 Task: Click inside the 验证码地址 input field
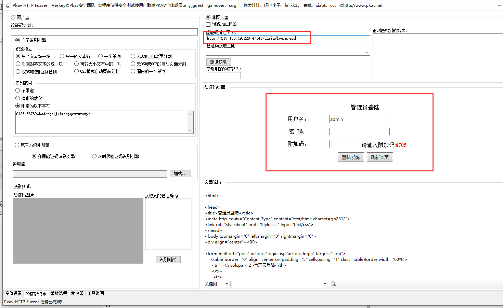103,31
